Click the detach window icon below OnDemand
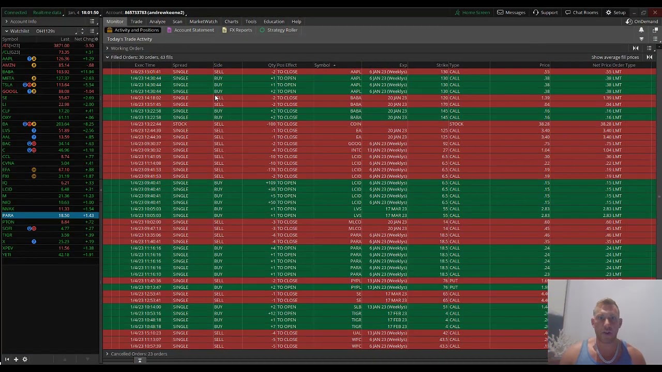662x372 pixels. [655, 30]
